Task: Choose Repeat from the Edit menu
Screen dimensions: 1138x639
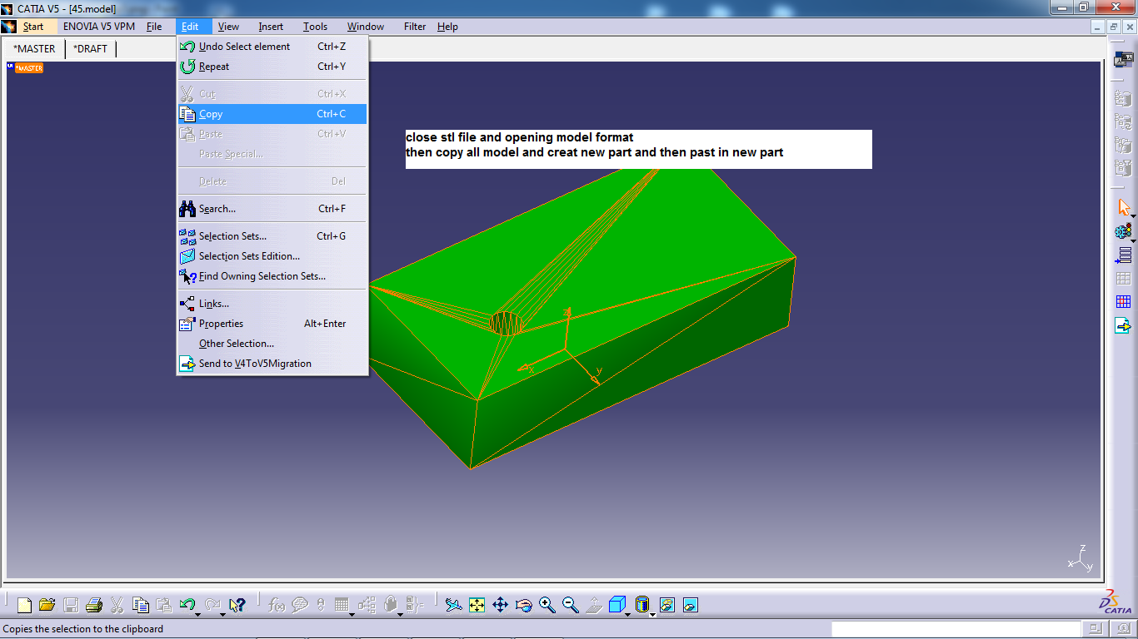Action: [272, 67]
